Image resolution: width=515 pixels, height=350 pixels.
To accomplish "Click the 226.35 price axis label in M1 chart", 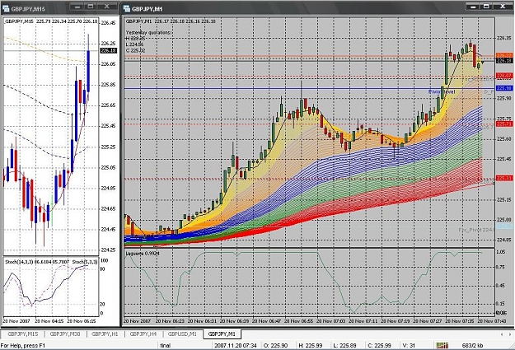I will (504, 38).
